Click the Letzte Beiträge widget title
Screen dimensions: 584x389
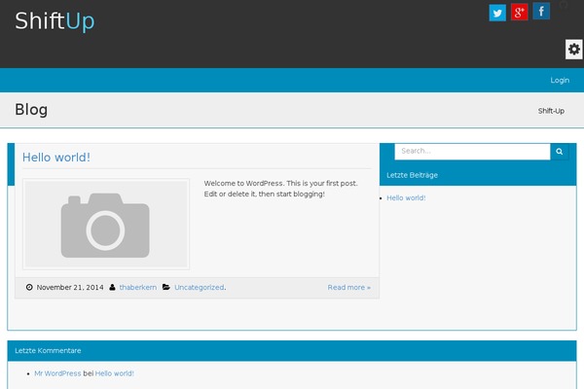pos(413,175)
